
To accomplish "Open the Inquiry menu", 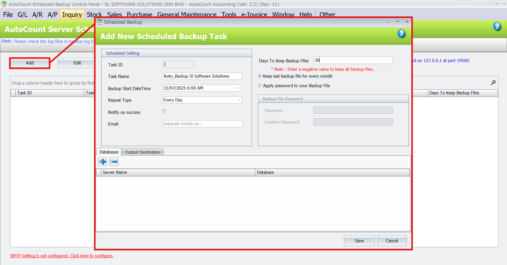I will point(72,15).
